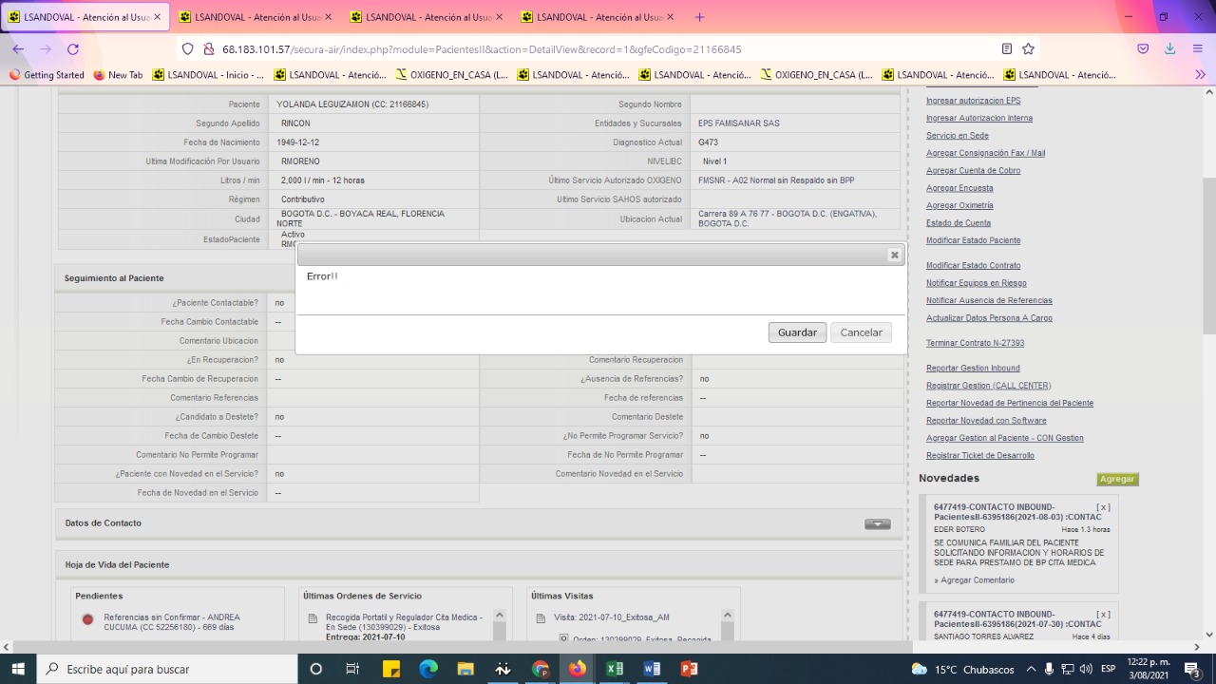Viewport: 1216px width, 684px height.
Task: Open Agregar Cuenta de Cobro link
Action: 974,171
